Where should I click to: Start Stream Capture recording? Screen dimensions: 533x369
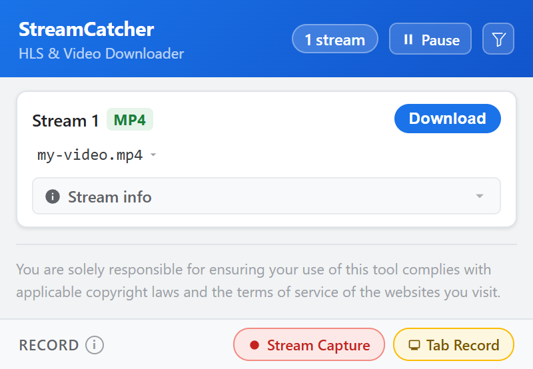click(x=308, y=344)
